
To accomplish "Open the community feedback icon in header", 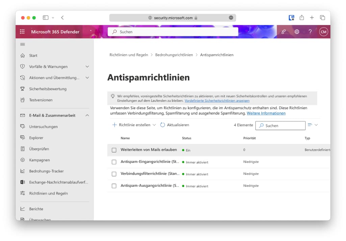I will (x=283, y=32).
